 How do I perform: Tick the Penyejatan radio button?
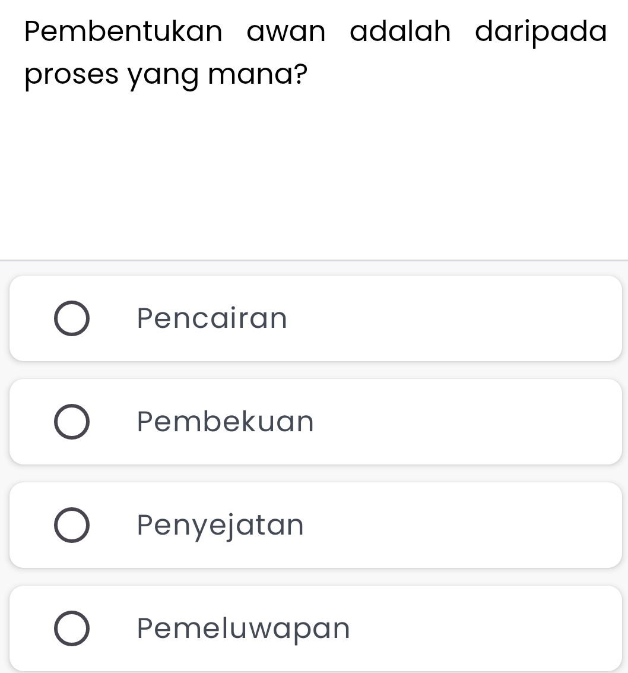(72, 525)
